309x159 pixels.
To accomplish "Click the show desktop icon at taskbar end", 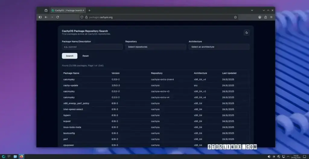I will point(305,157).
